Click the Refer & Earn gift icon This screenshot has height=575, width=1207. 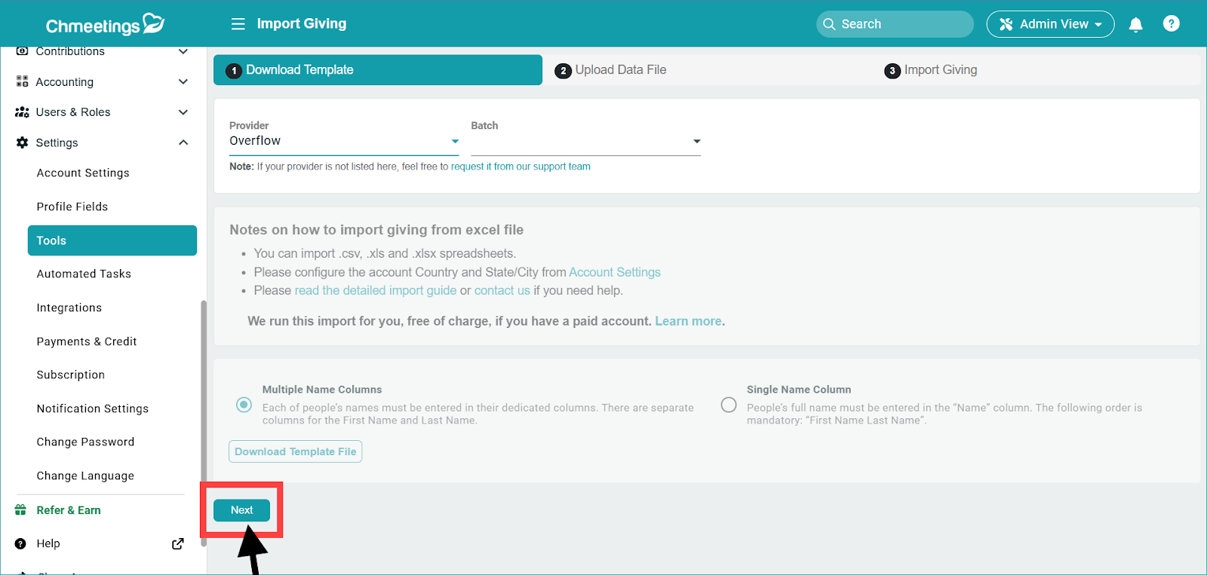pyautogui.click(x=21, y=510)
